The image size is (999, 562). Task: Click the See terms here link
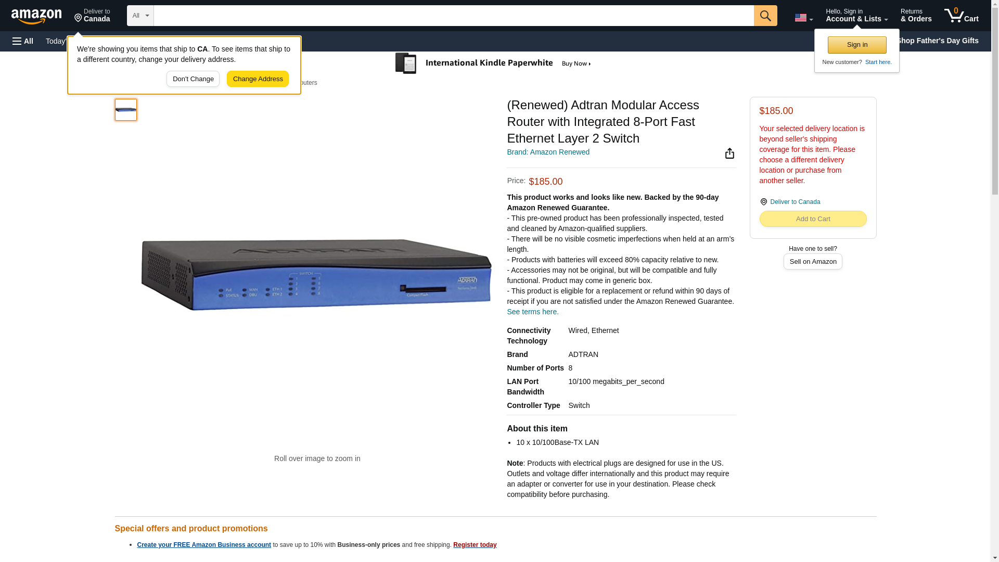click(532, 312)
